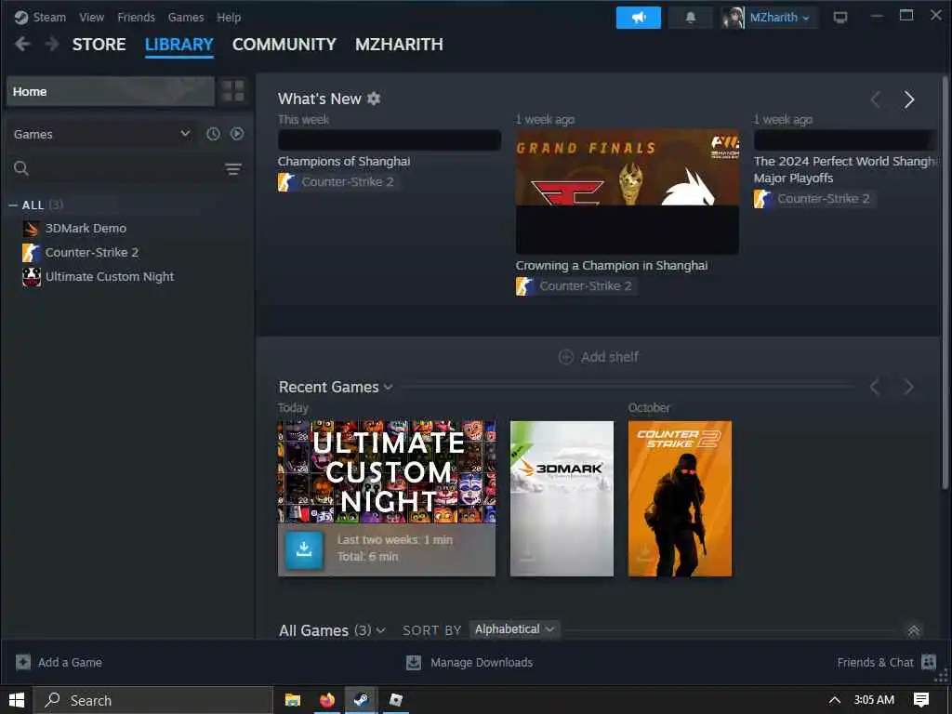Open Champions of Shanghai news post
The image size is (952, 714).
[344, 162]
